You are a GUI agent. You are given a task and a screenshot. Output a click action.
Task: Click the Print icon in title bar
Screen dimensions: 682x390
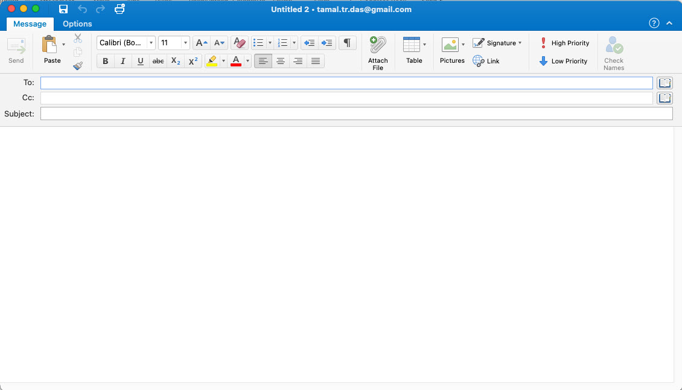pos(120,9)
